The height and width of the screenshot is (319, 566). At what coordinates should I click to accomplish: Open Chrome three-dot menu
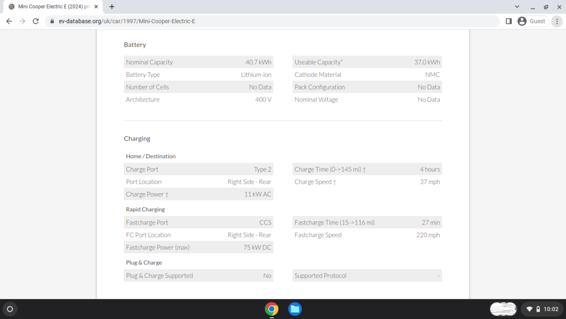(557, 22)
